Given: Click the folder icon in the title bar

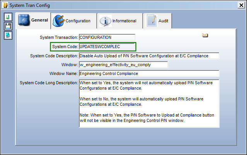Looking at the screenshot, I should coord(5,5).
